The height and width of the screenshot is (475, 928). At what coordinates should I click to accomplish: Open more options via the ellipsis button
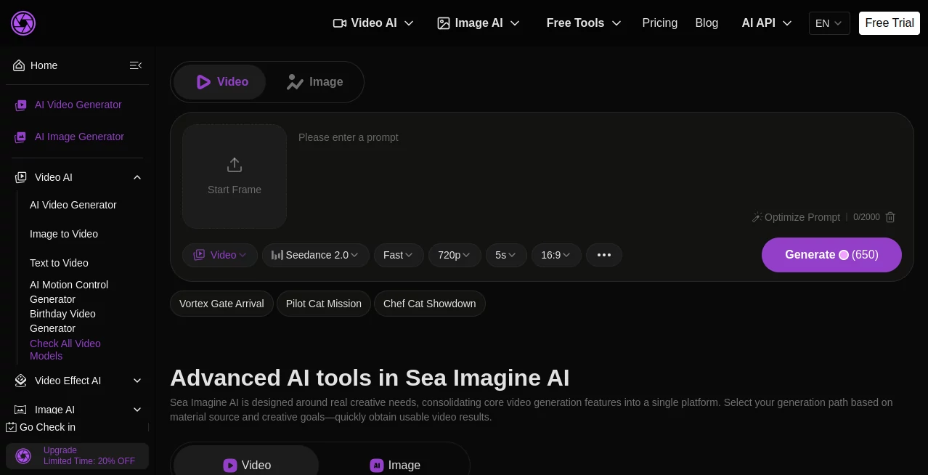point(604,255)
